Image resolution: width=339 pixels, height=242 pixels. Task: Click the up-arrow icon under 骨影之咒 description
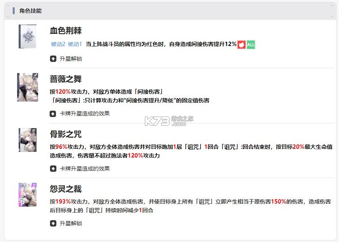tap(52, 168)
